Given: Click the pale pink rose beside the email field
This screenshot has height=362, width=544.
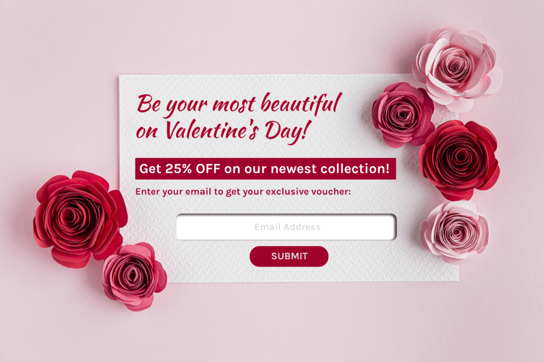Looking at the screenshot, I should click(x=455, y=232).
